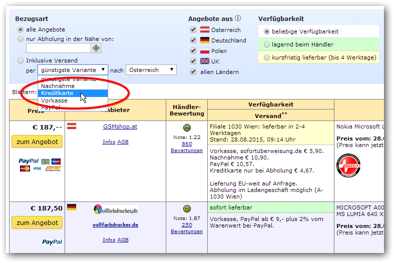Uncheck the allen Ländern checkbox
The width and height of the screenshot is (394, 263).
pos(193,72)
